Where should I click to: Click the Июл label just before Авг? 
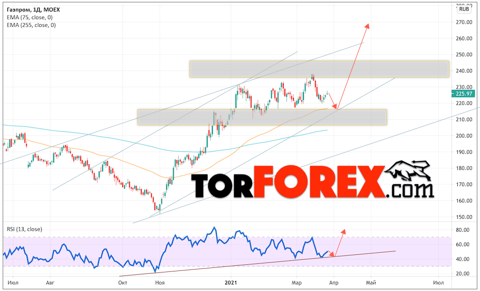pos(13,283)
